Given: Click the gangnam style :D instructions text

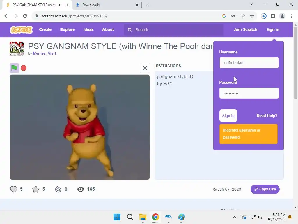Looking at the screenshot, I should tap(175, 77).
